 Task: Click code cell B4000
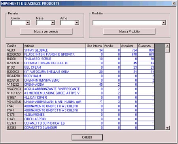pos(15,59)
